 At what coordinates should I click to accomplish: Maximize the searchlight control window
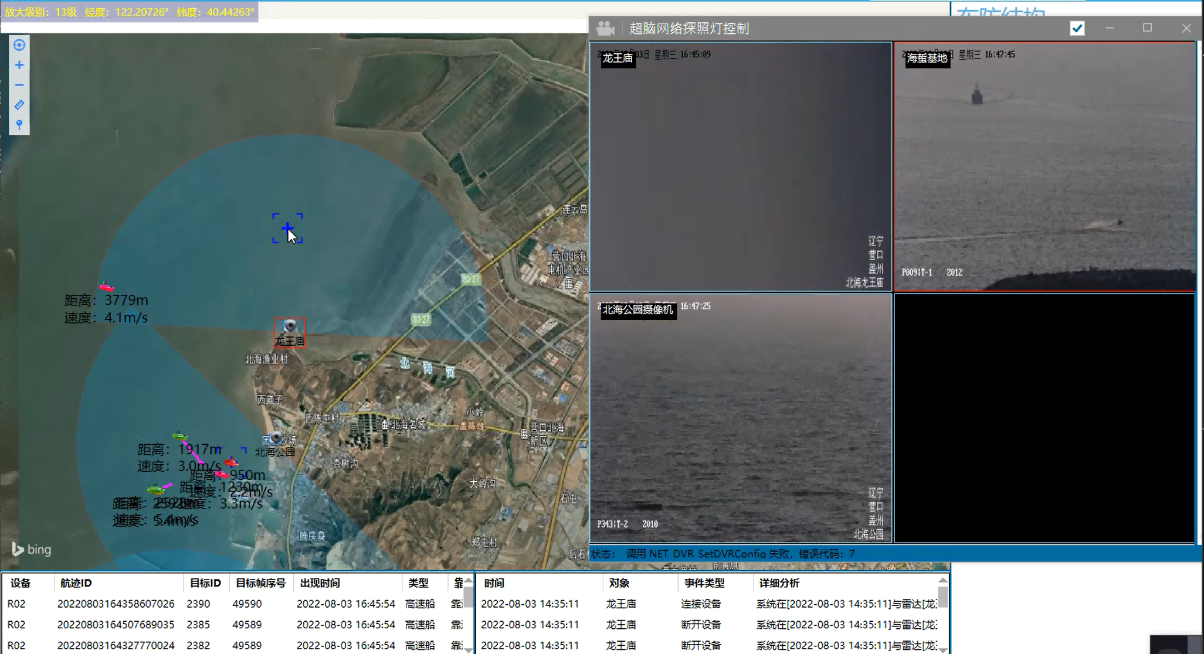pos(1147,28)
